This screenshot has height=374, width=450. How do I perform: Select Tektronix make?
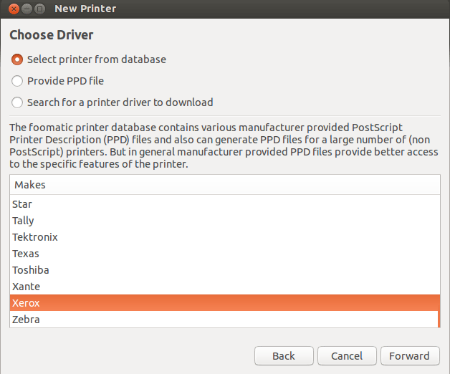(x=224, y=237)
